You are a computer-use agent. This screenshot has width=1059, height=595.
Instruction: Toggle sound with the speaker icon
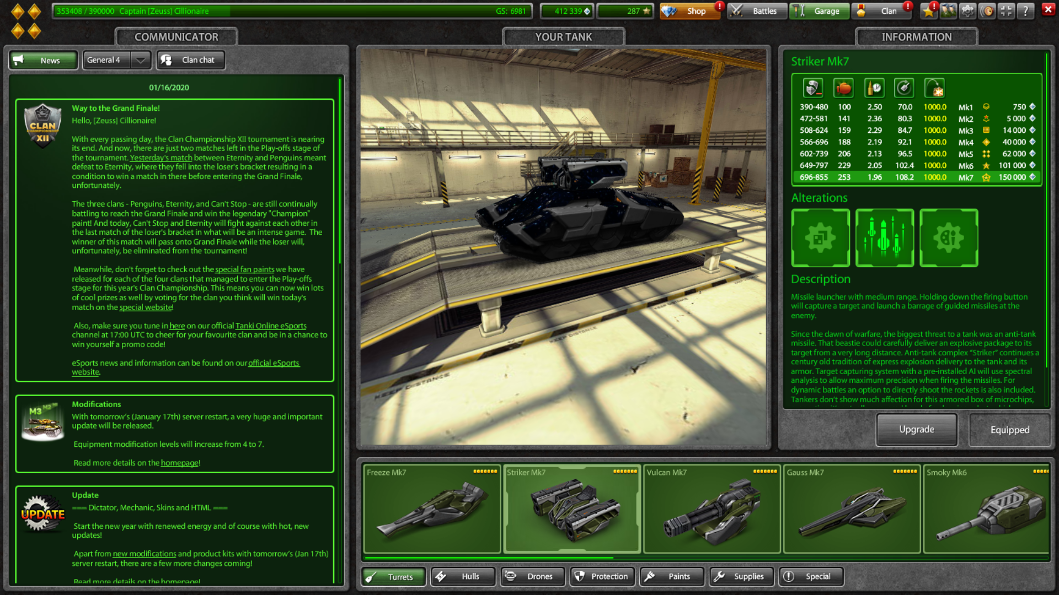(987, 10)
